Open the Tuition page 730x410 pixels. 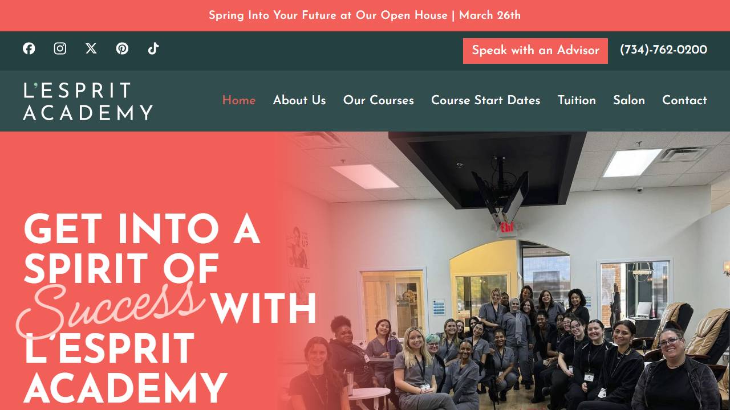(577, 100)
